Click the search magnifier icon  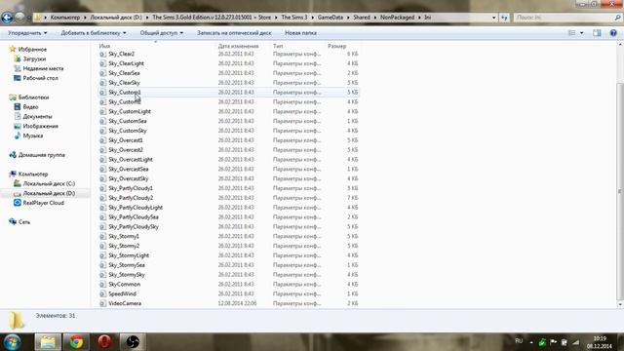[617, 18]
